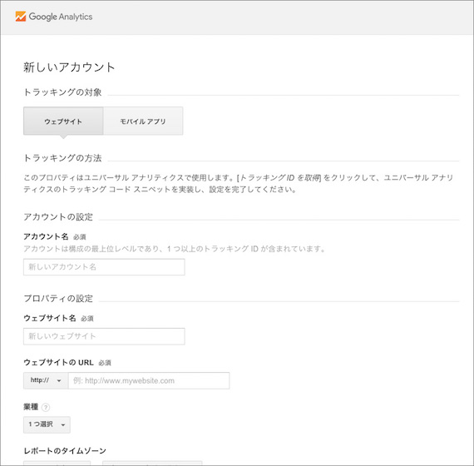Click the トラッキングの対象 section heading
The width and height of the screenshot is (474, 466).
point(62,92)
